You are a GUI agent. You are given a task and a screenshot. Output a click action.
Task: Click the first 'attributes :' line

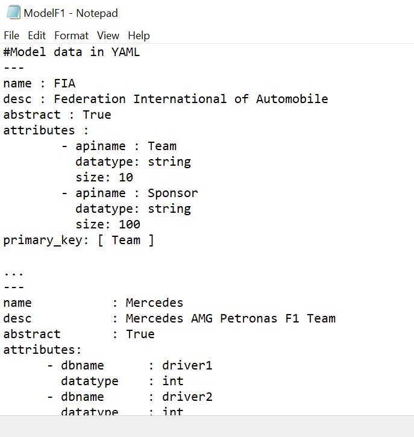click(x=46, y=130)
